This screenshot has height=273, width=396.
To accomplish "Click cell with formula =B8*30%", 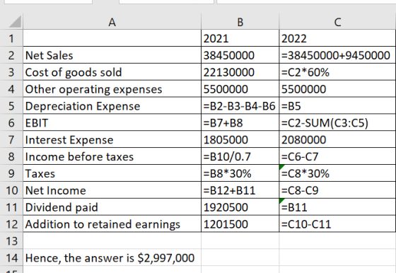I will 240,174.
